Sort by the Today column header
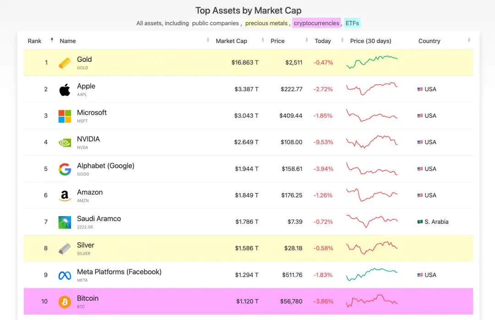Viewport: 495px width, 320px height. coord(323,41)
